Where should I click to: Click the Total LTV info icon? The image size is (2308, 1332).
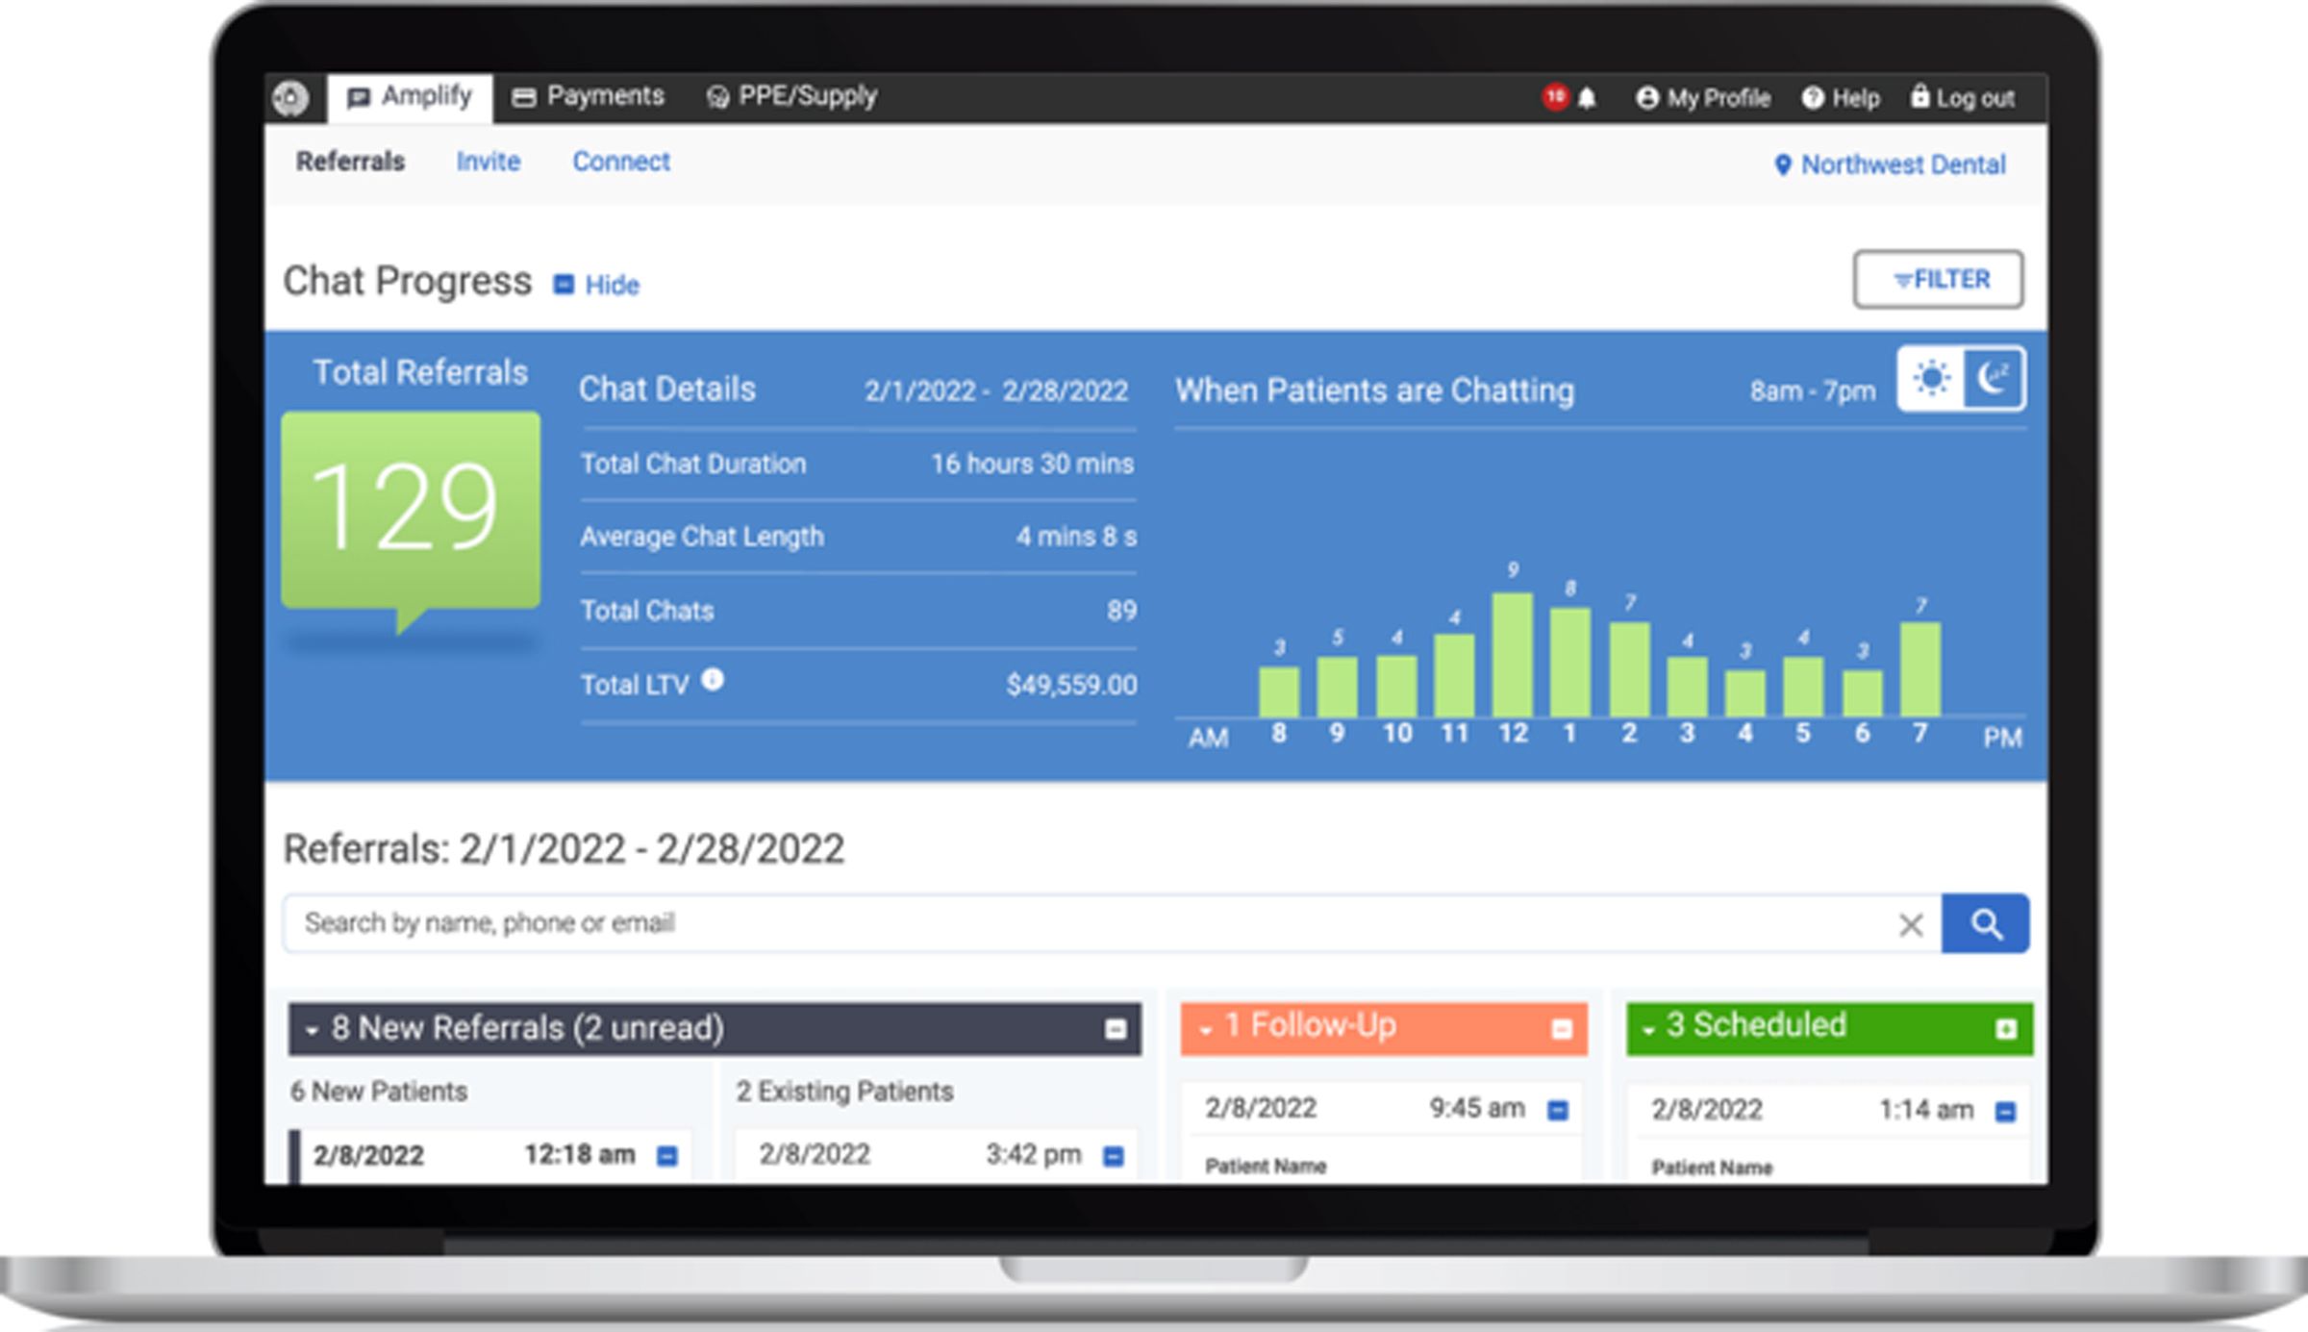coord(713,680)
